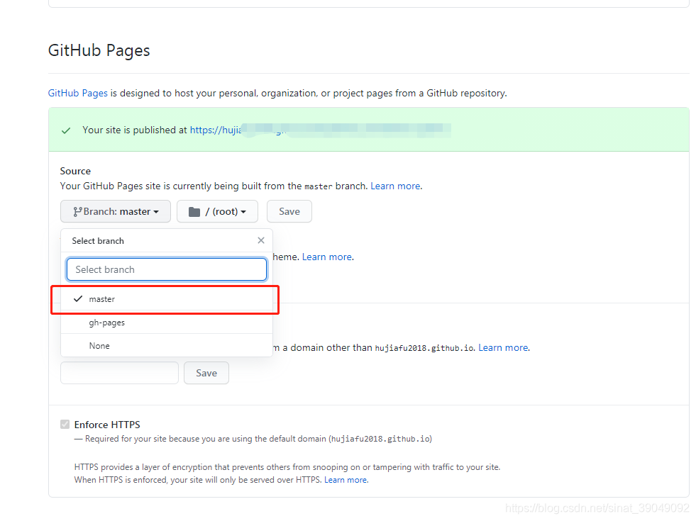Click the 'Source' section heading

(x=75, y=171)
